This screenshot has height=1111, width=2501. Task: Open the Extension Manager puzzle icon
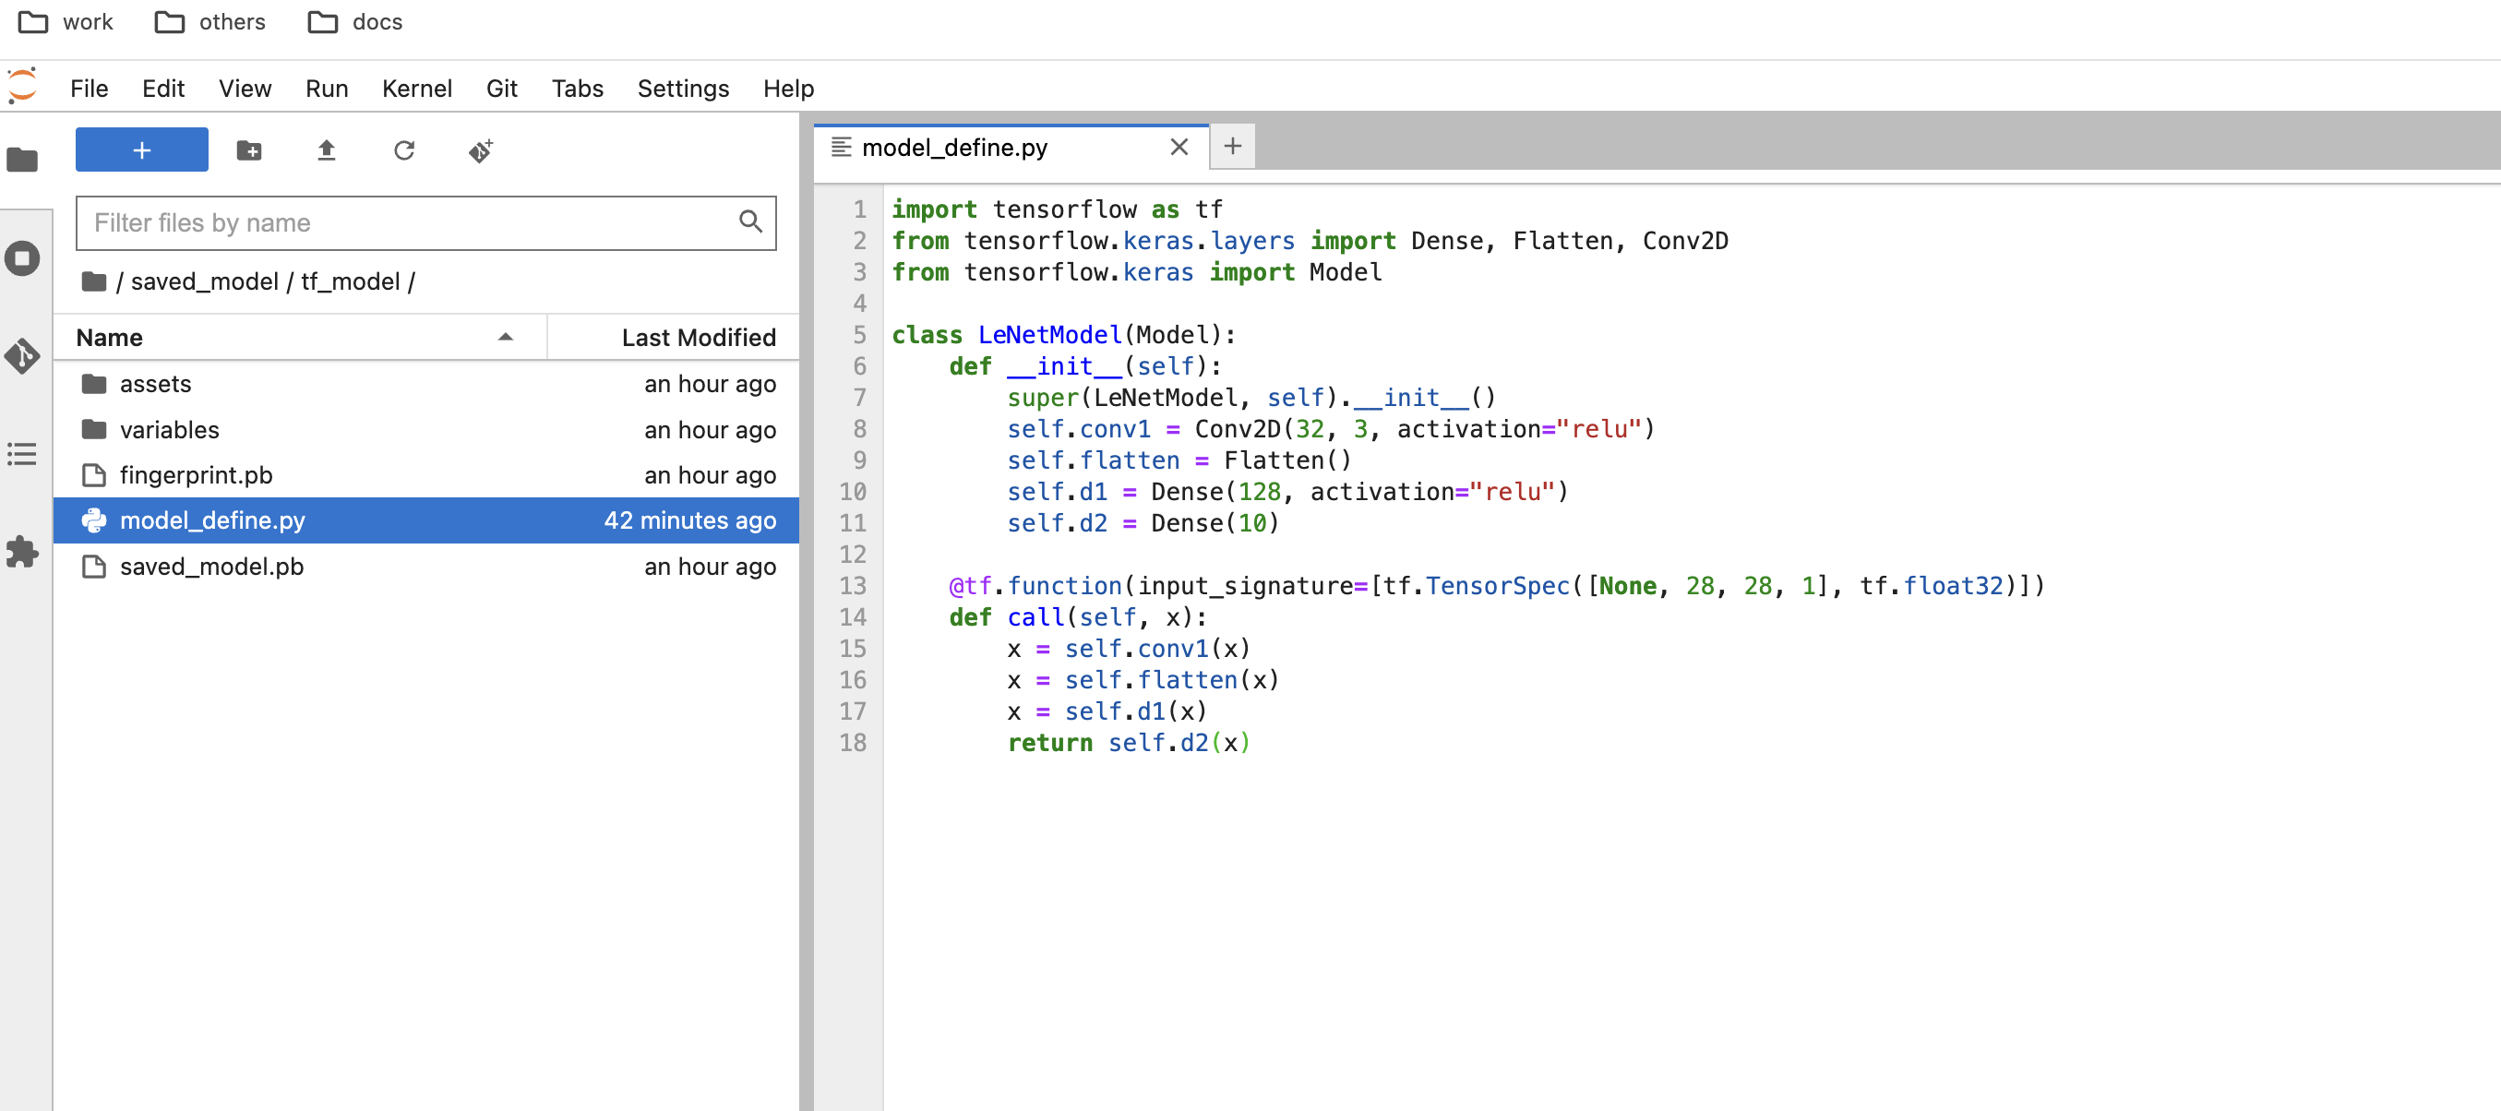22,552
